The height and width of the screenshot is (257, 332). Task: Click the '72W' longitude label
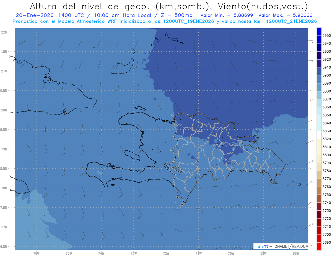[x=166, y=253]
